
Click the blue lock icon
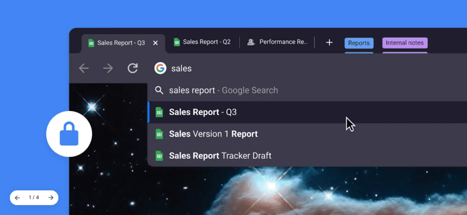pyautogui.click(x=69, y=134)
